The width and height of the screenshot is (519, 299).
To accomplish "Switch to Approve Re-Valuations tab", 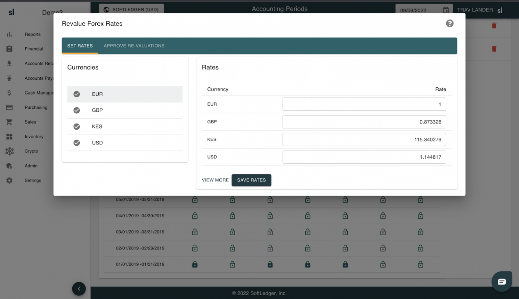I will pos(134,46).
